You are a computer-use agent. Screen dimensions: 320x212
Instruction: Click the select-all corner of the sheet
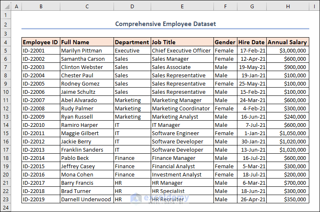point(5,6)
